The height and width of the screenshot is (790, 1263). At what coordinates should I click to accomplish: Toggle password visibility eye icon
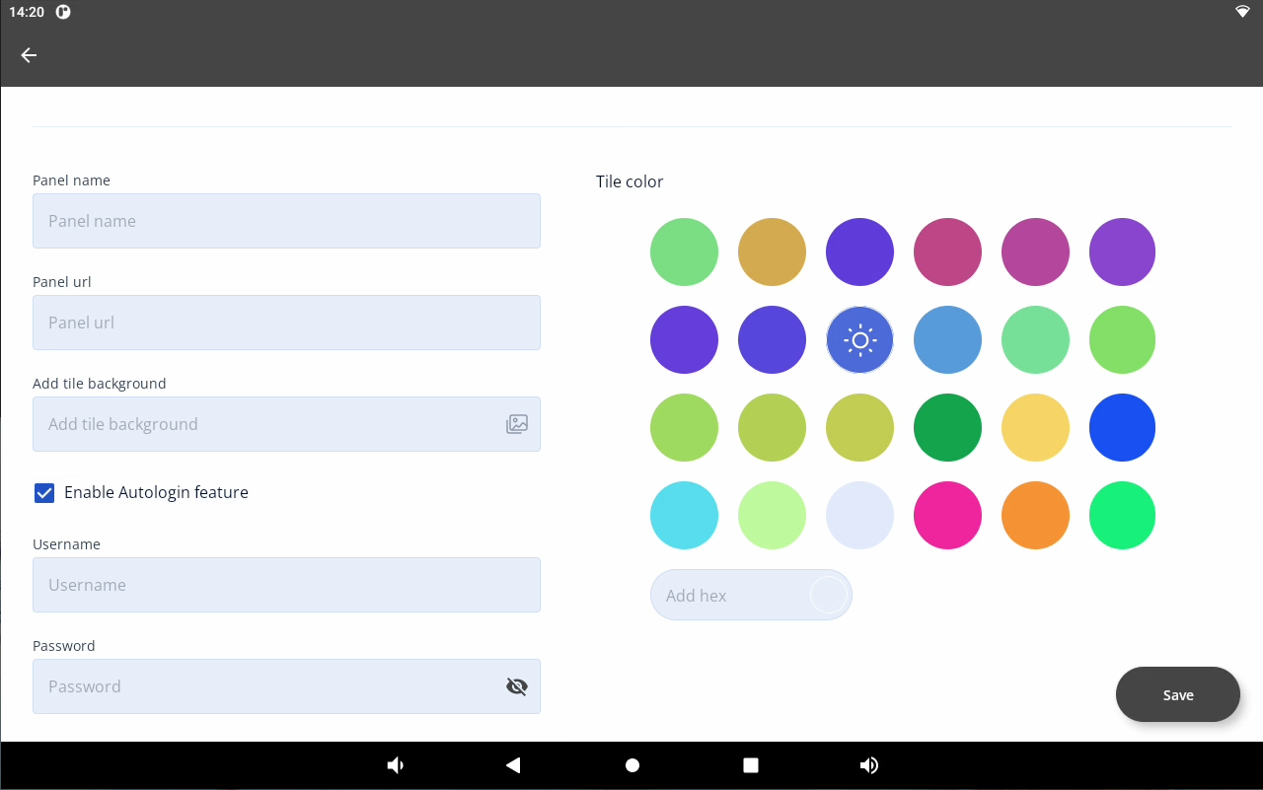pyautogui.click(x=517, y=686)
